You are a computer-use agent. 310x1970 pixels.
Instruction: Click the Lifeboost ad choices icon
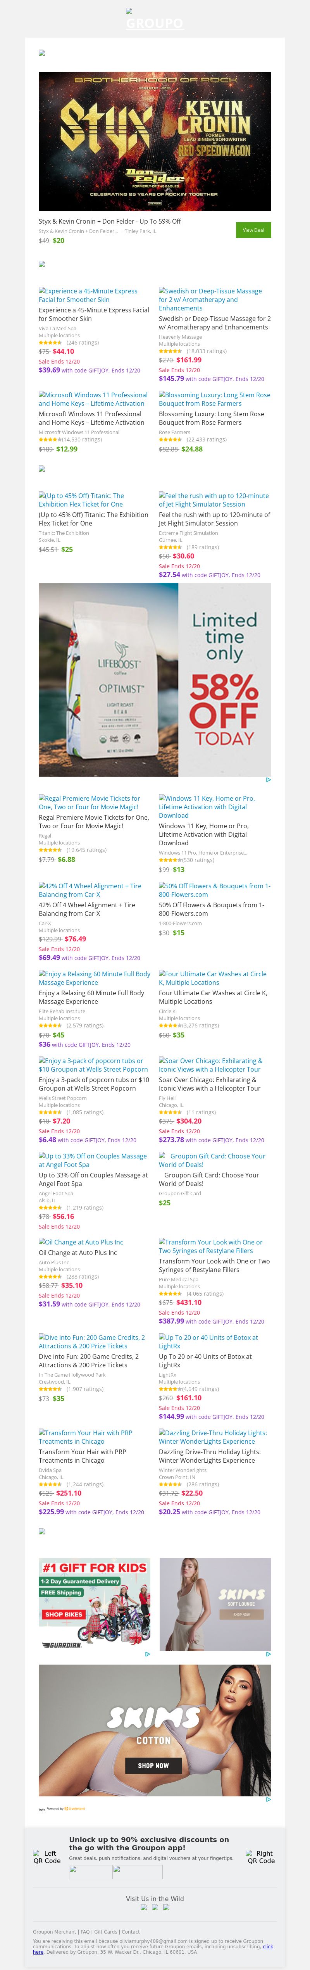268,780
